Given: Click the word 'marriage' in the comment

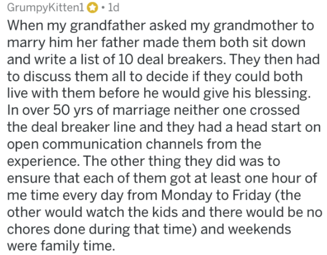Looking at the screenshot, I should click(142, 111).
